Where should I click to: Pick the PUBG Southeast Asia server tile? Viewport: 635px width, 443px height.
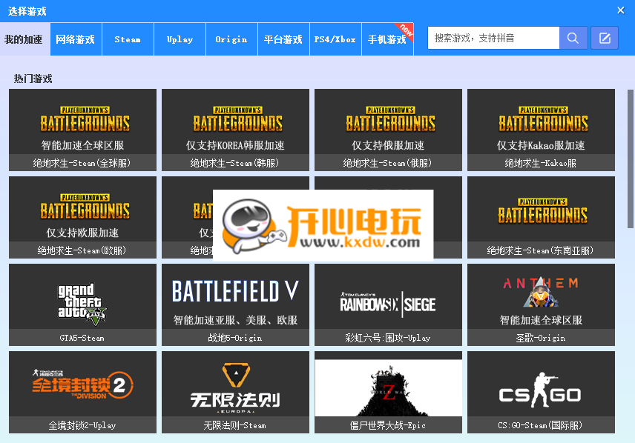tap(541, 217)
